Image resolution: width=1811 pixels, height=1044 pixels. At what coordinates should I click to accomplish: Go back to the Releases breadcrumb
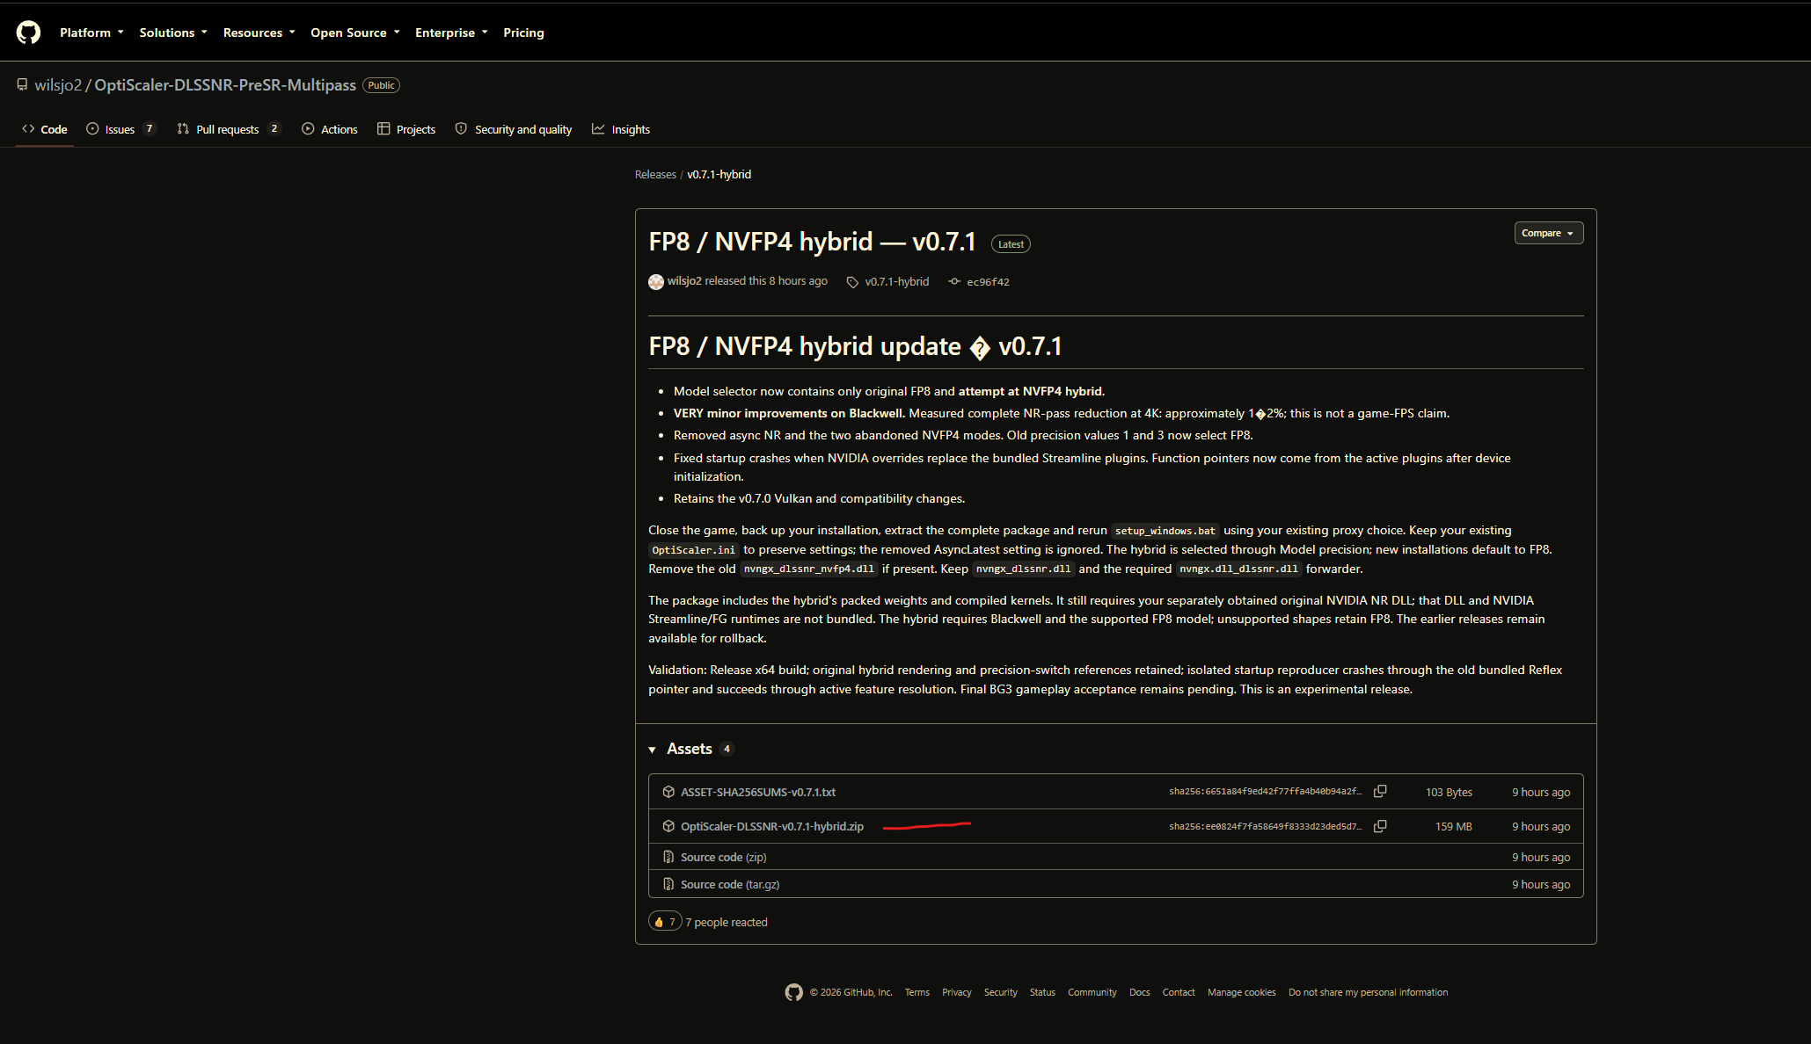pyautogui.click(x=655, y=175)
